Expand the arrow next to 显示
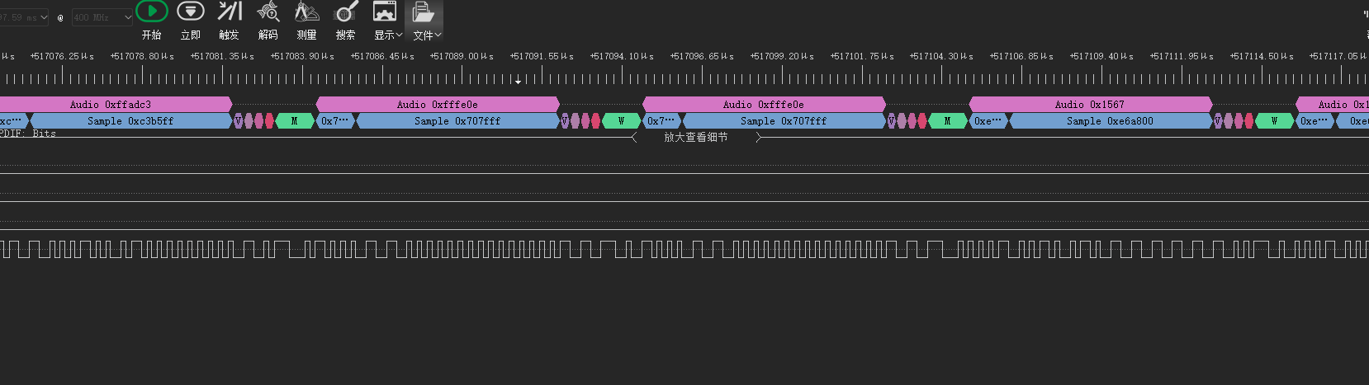The width and height of the screenshot is (1369, 385). click(x=400, y=35)
